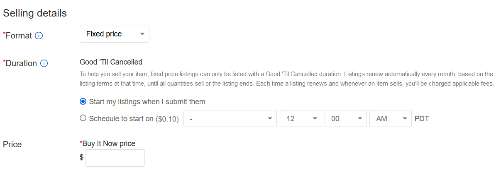Click the Buy It Now price label
The image size is (501, 170).
(107, 144)
